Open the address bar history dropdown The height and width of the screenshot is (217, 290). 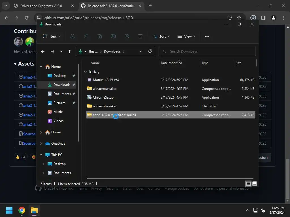141,51
